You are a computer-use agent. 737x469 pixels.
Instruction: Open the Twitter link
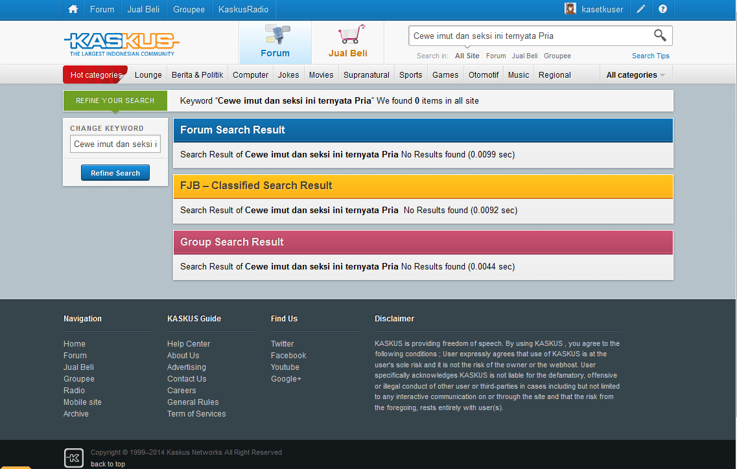point(282,344)
